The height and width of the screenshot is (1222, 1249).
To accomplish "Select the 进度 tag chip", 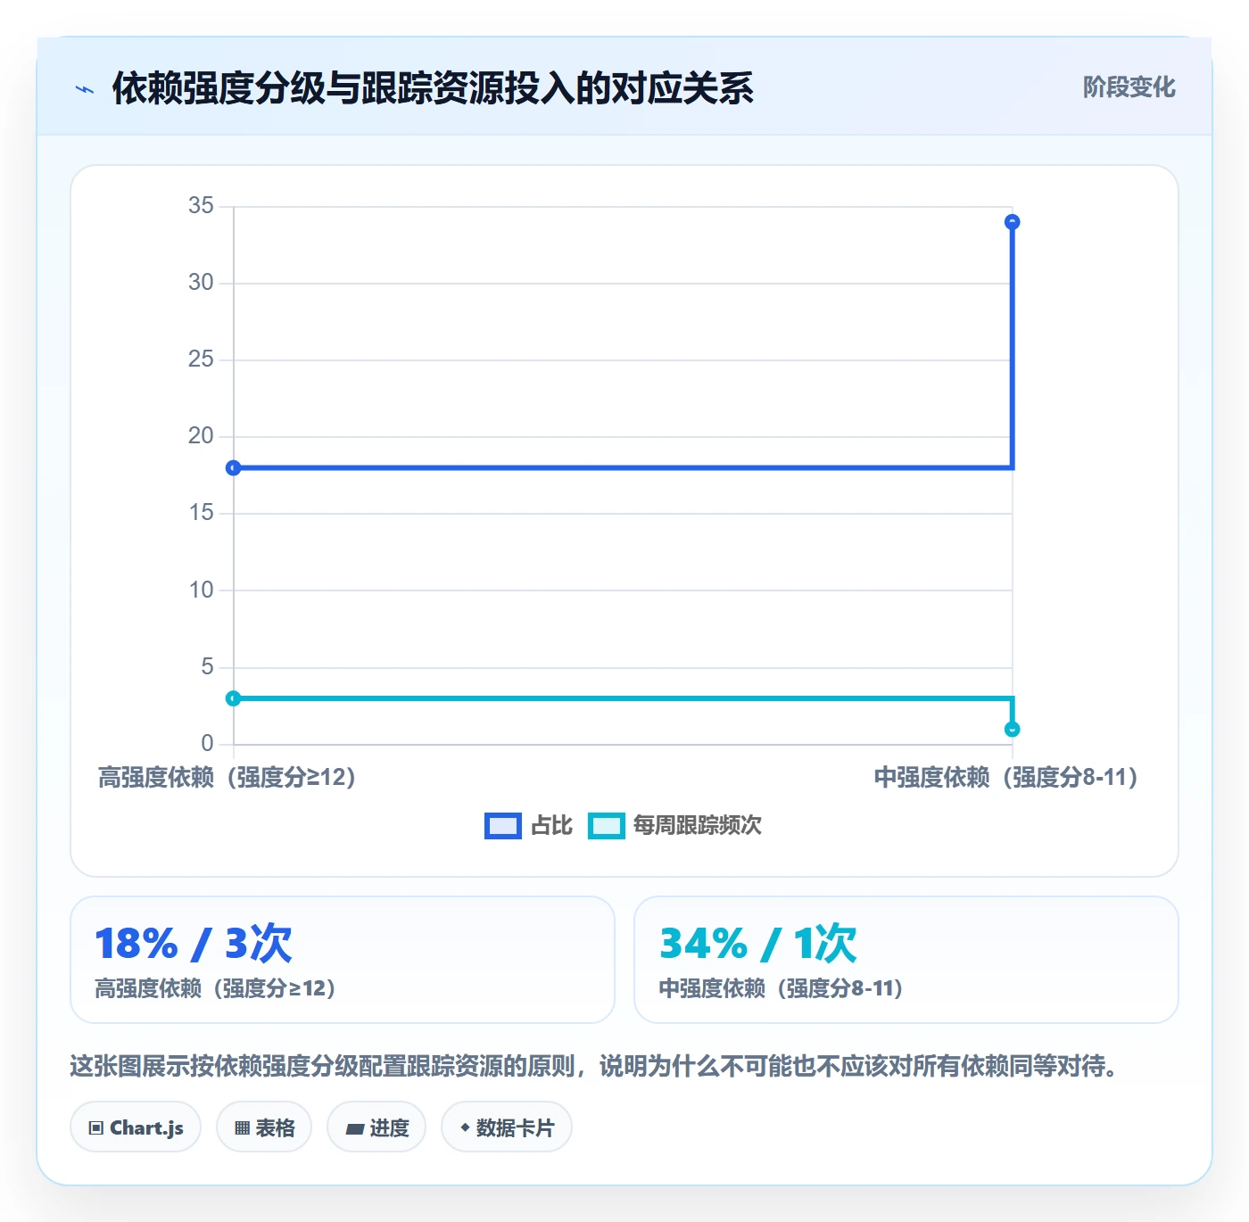I will coord(376,1127).
